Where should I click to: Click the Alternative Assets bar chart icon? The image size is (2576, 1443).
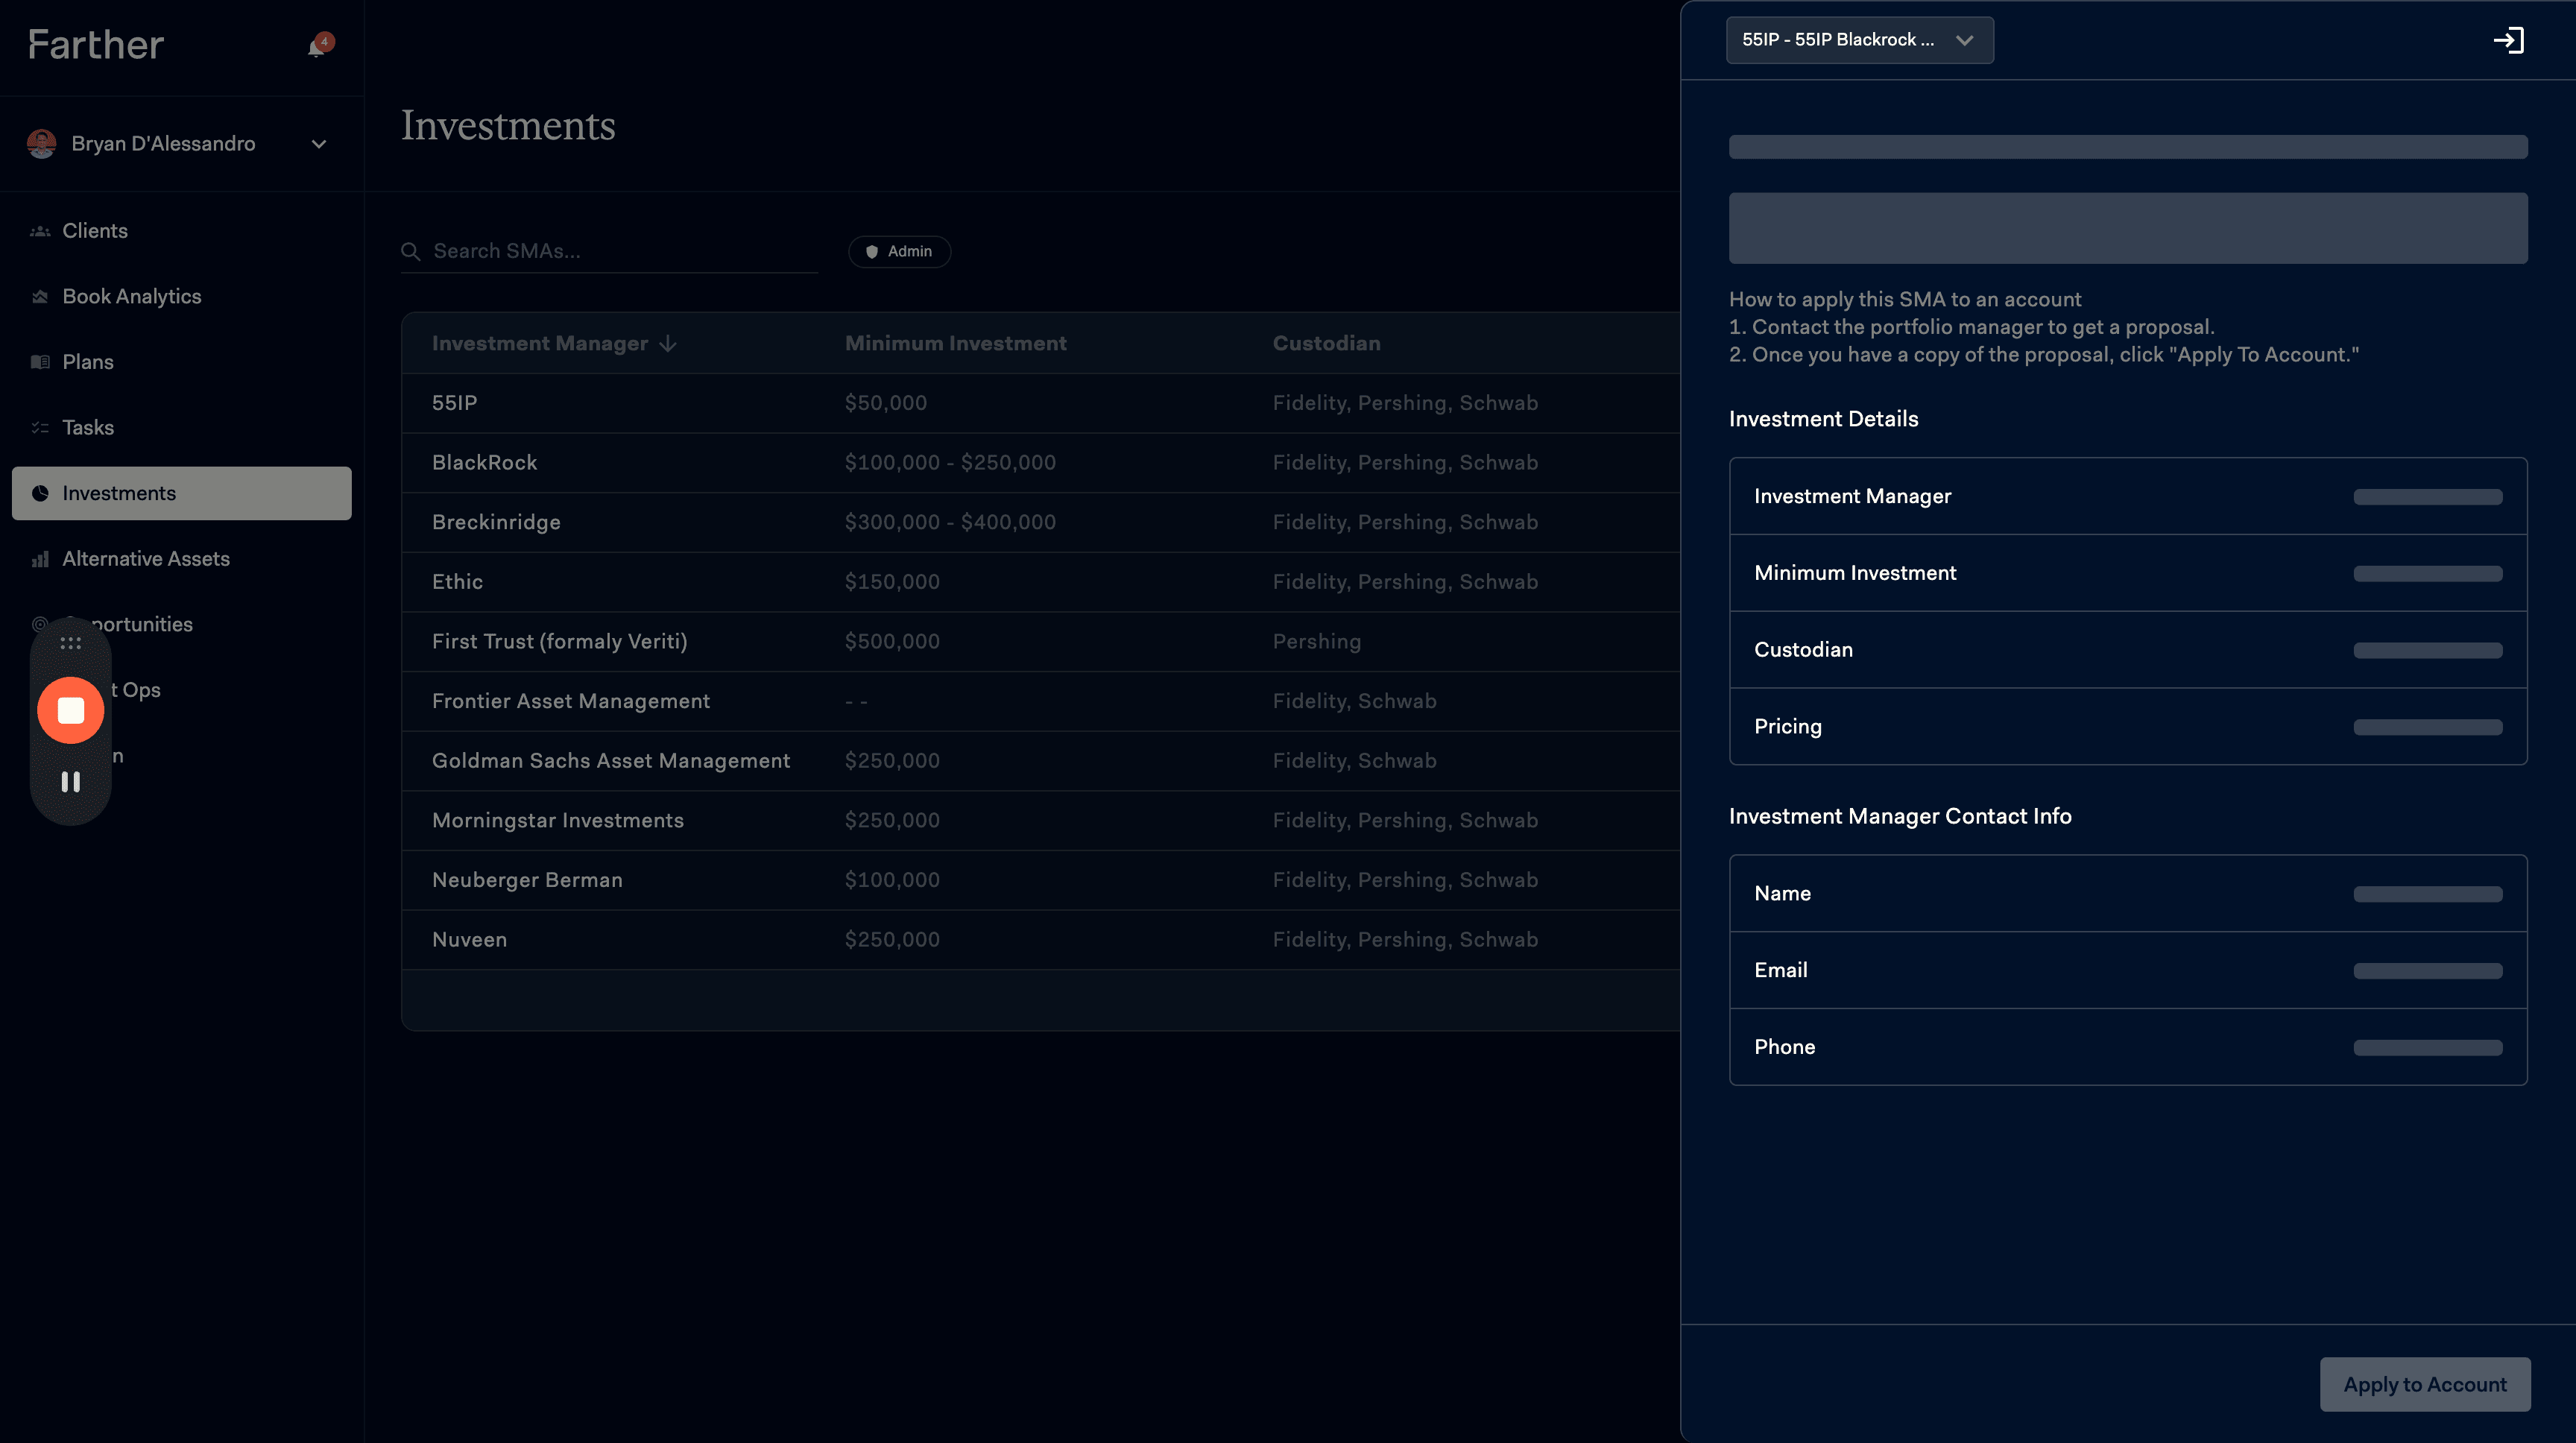point(40,559)
